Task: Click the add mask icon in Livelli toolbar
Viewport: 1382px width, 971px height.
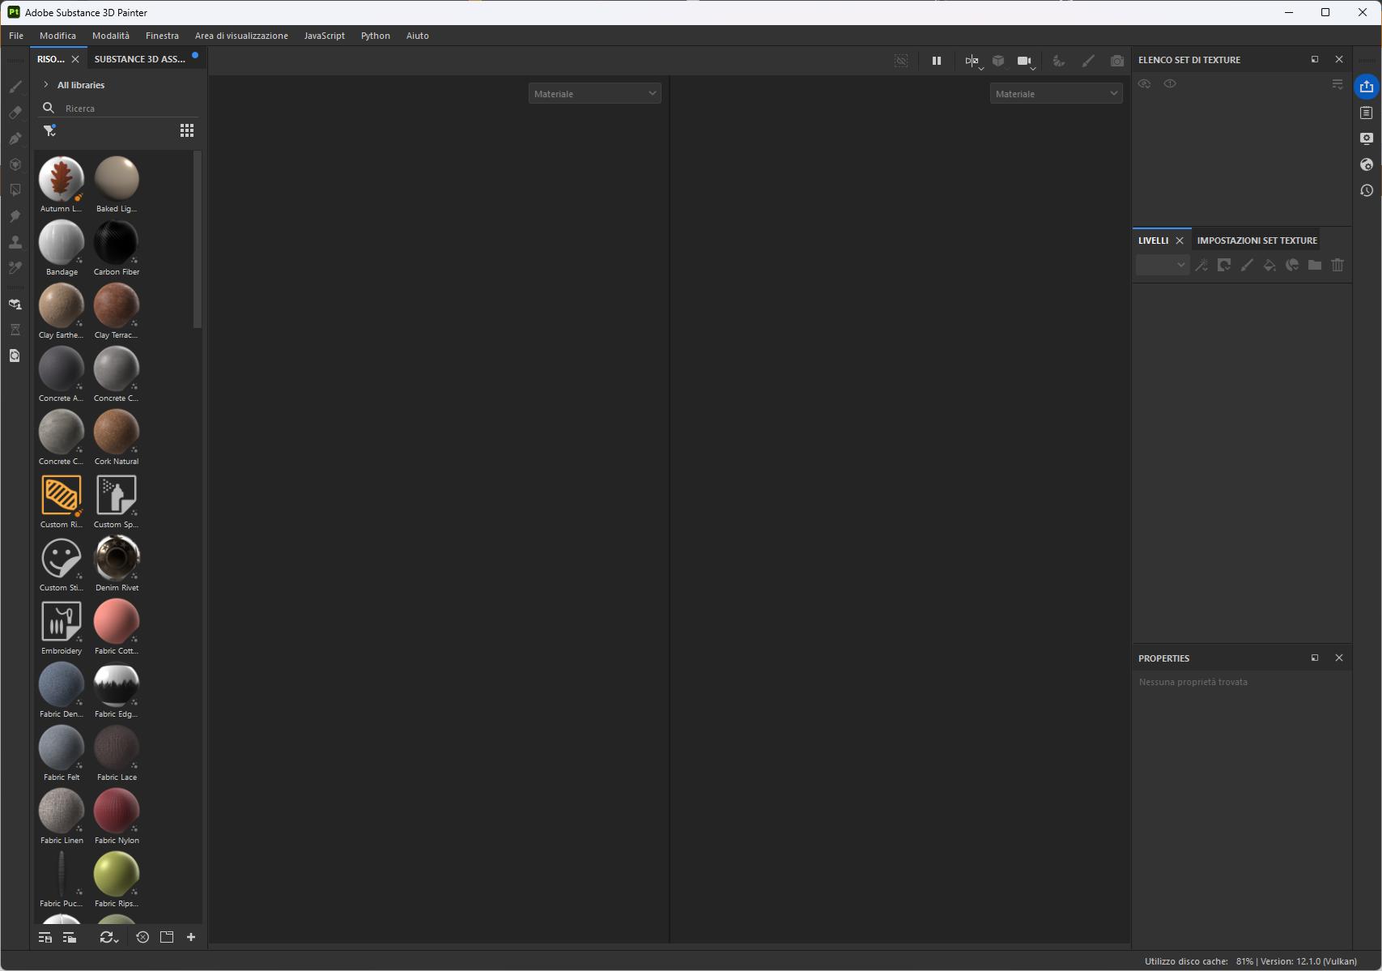Action: [x=1224, y=265]
